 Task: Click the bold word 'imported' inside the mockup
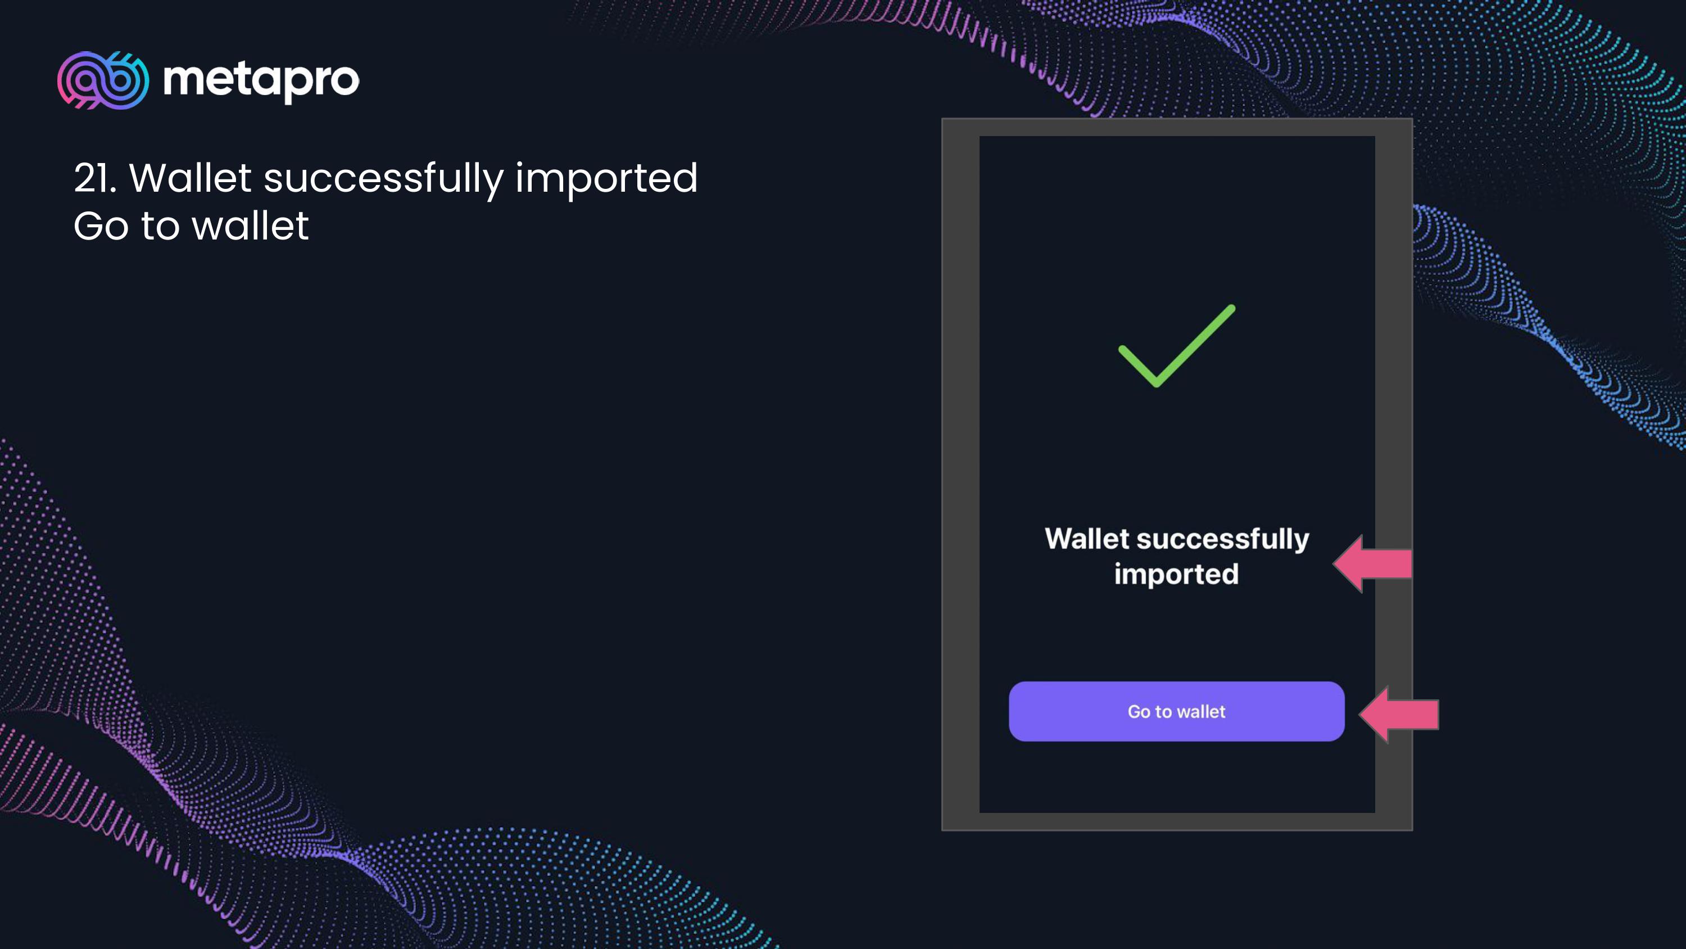pos(1176,575)
